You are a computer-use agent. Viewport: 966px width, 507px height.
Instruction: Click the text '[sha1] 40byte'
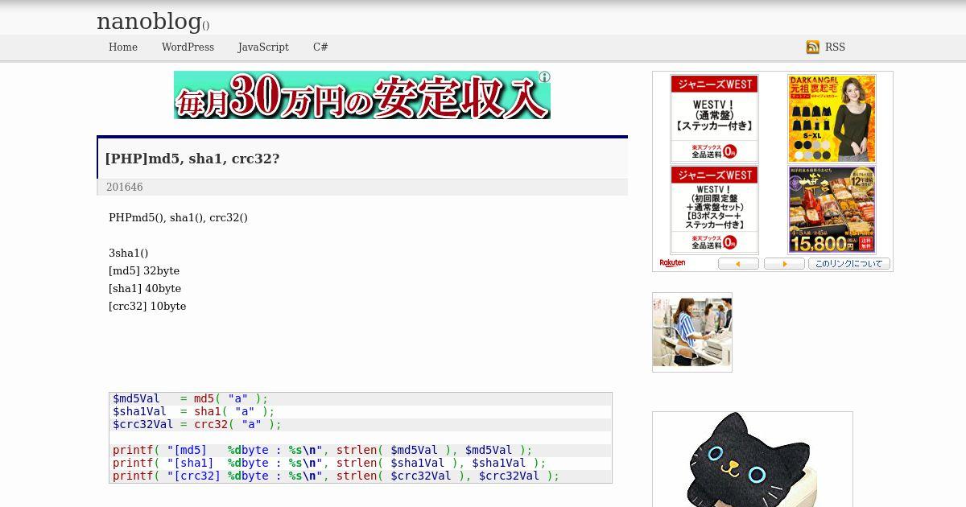click(x=145, y=289)
